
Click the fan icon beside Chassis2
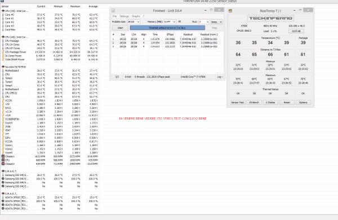point(3,164)
